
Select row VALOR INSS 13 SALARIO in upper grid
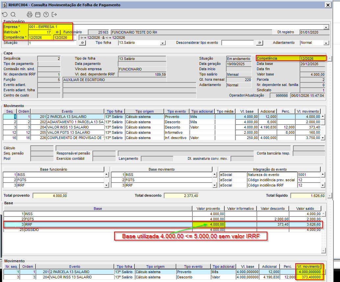[x=162, y=127]
